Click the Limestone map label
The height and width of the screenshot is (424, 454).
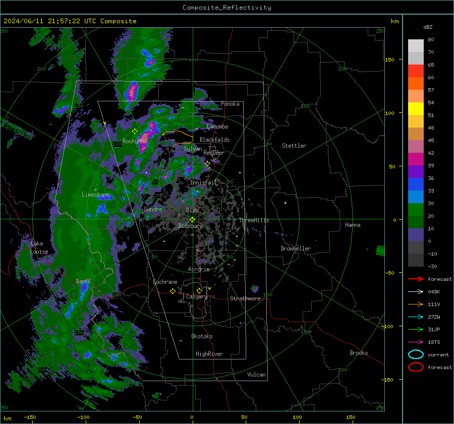pos(95,195)
